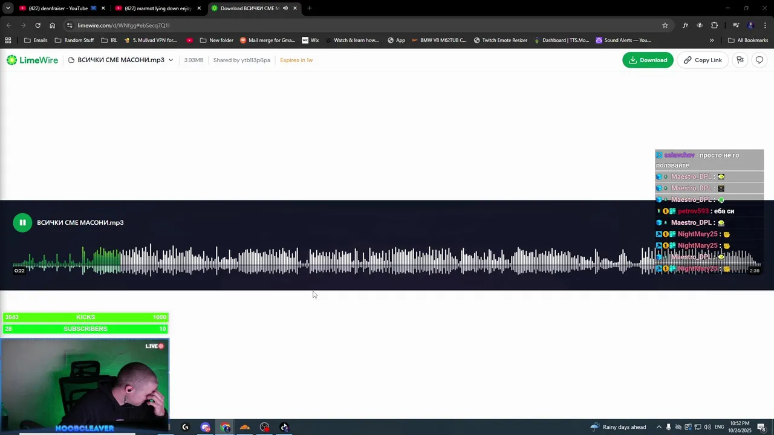Open the comments chat bubble icon
The width and height of the screenshot is (774, 435).
pos(759,60)
